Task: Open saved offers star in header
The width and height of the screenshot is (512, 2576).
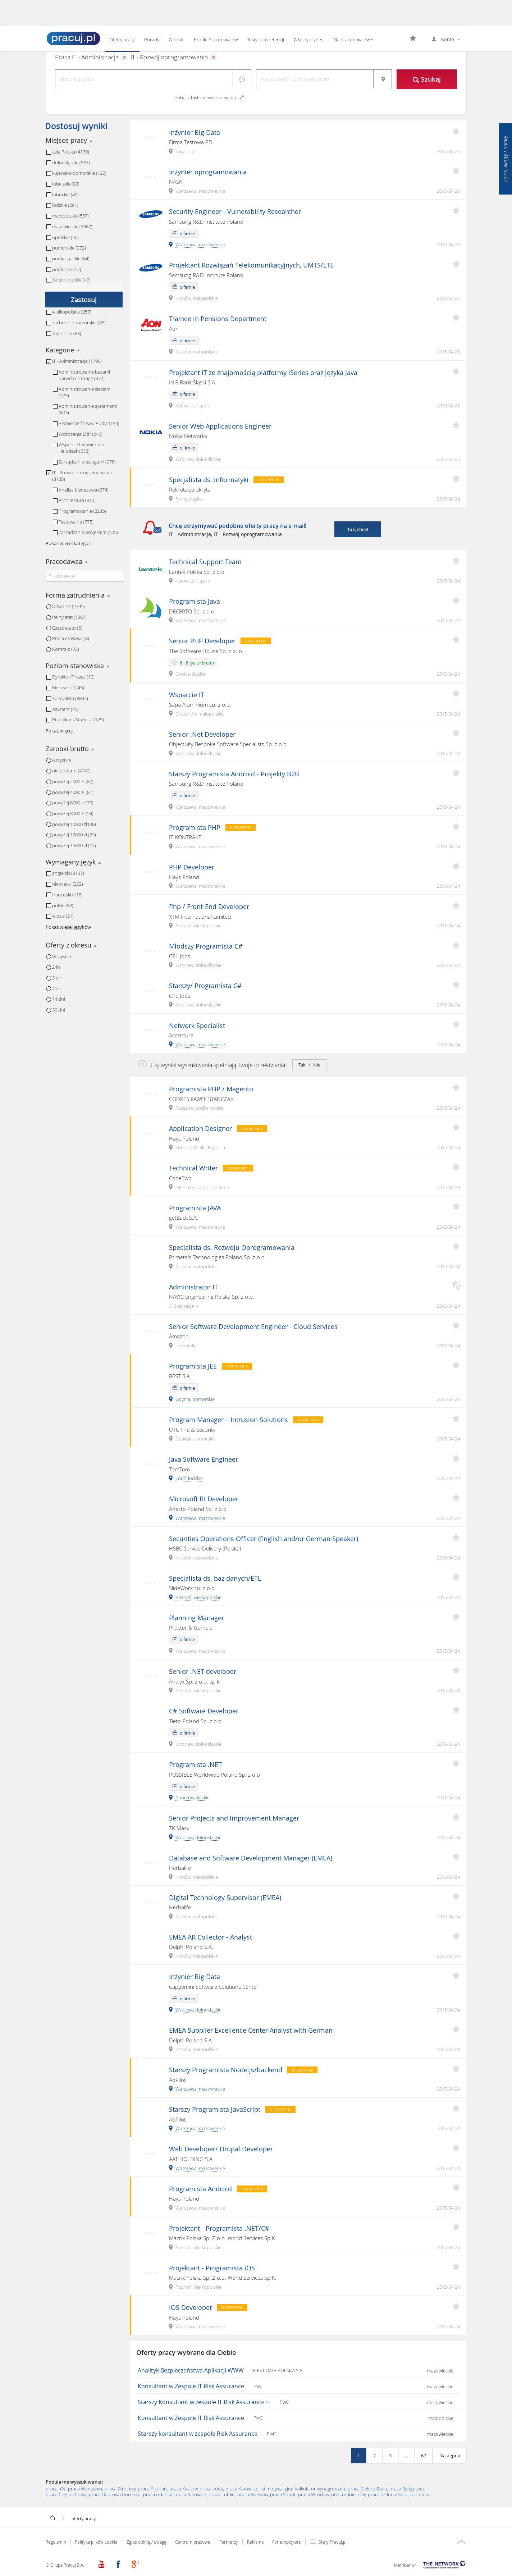Action: coord(412,39)
